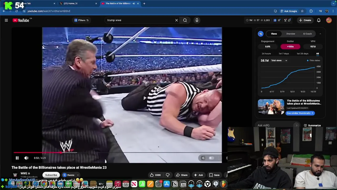Image resolution: width=337 pixels, height=190 pixels.
Task: Go to the YouTube home logo
Action: coord(21,20)
